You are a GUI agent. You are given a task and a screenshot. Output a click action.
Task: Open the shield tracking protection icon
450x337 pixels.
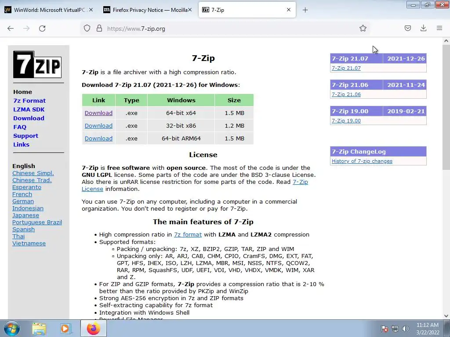[x=87, y=29]
